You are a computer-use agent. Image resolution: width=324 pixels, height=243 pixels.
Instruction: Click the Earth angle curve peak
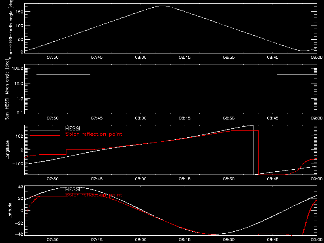pos(162,6)
